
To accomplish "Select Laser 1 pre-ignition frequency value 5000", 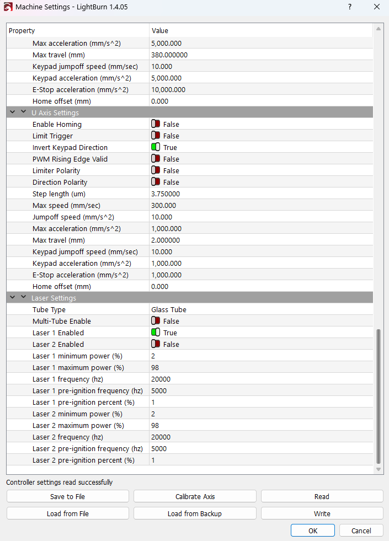I will pos(159,390).
